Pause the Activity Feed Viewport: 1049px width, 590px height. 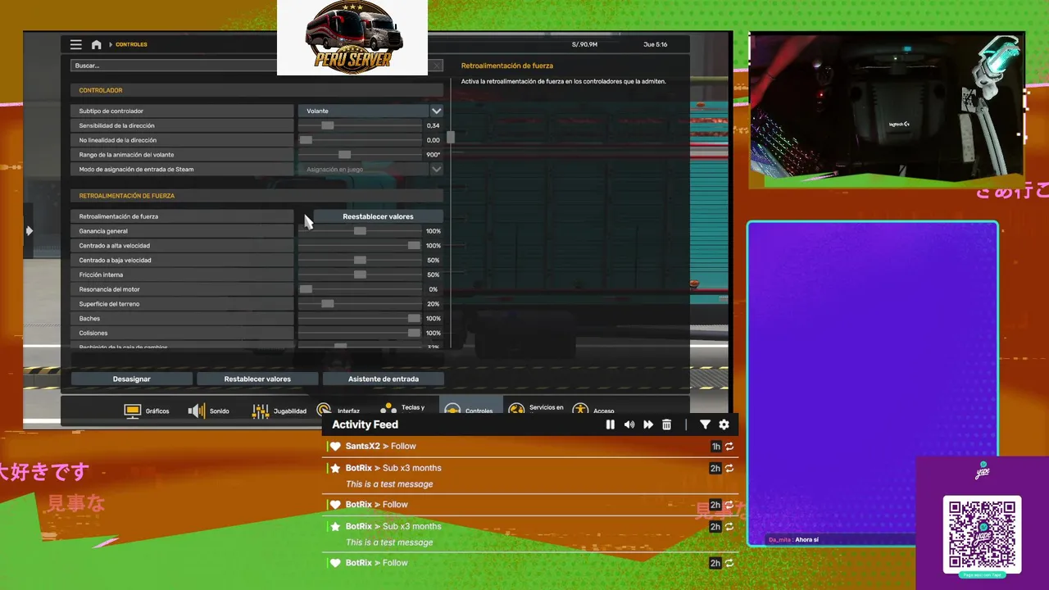[610, 424]
